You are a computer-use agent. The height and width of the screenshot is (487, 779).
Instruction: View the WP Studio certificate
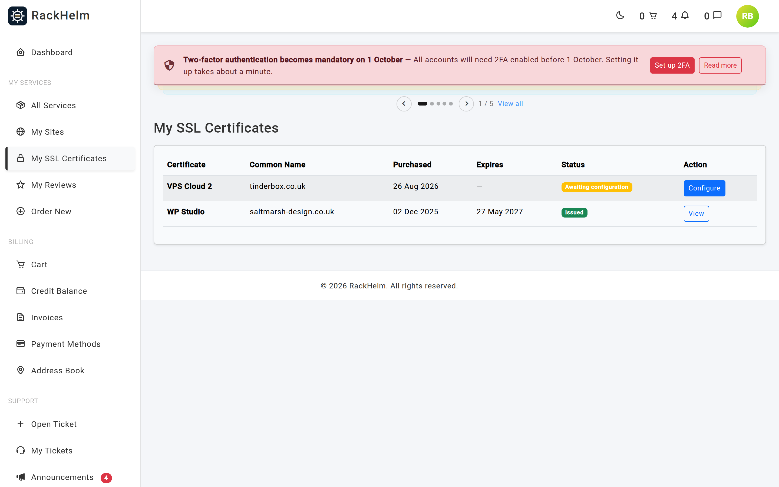coord(696,213)
